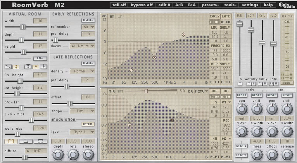Click the B>A button
Viewport: 297px width, 163px height.
[x=192, y=5]
